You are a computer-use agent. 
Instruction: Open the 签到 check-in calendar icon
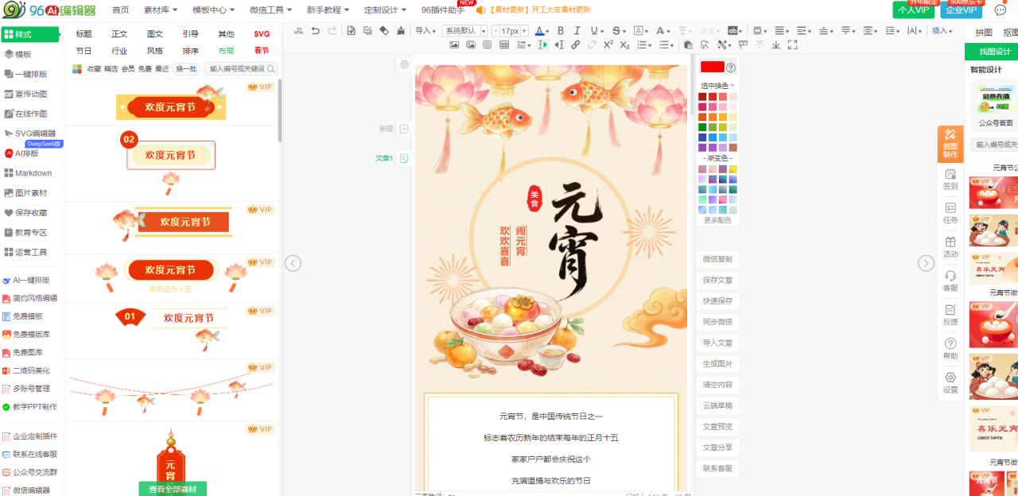[950, 178]
